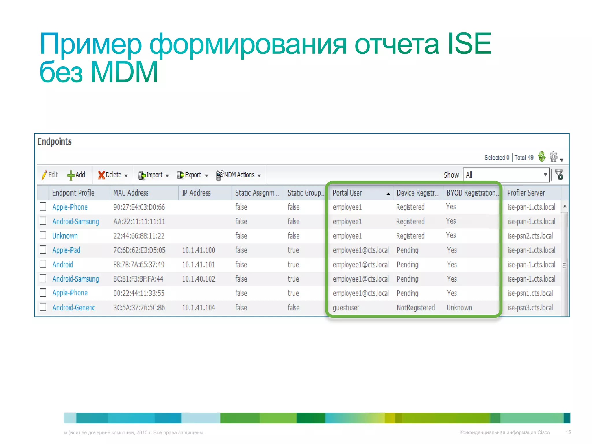Click the Import icon
This screenshot has width=592, height=444.
(142, 175)
